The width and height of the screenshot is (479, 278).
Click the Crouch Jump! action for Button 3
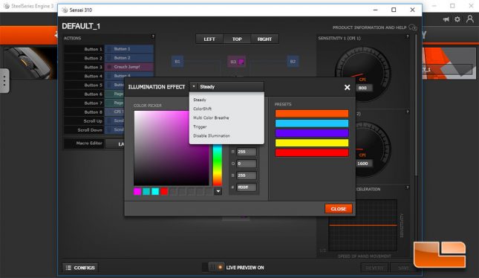(x=129, y=67)
